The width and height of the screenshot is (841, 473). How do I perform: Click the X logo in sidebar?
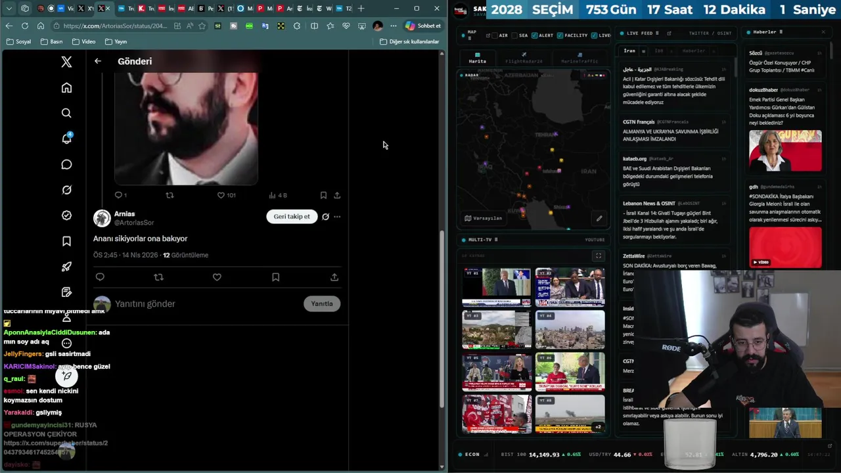pos(66,62)
